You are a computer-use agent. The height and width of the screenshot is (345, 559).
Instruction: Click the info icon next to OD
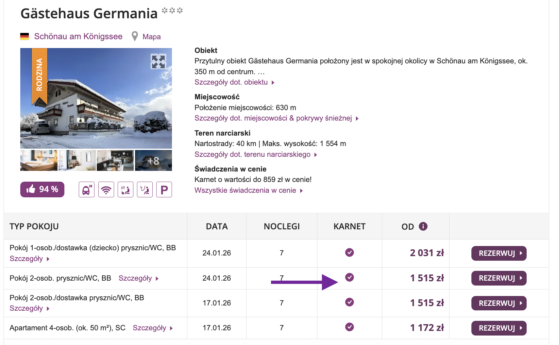pyautogui.click(x=423, y=226)
